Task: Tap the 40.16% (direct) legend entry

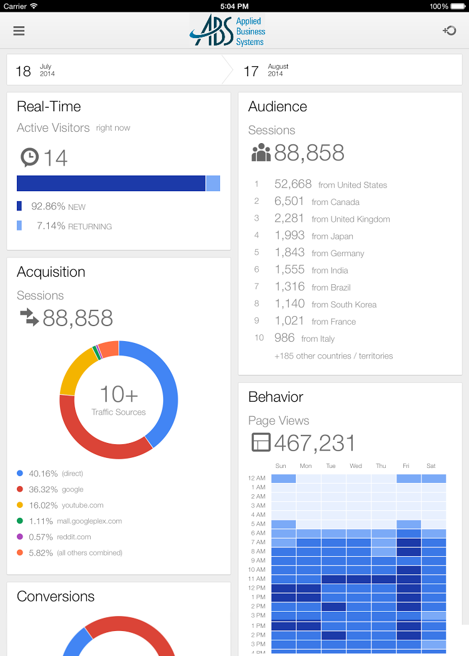Action: coord(50,473)
